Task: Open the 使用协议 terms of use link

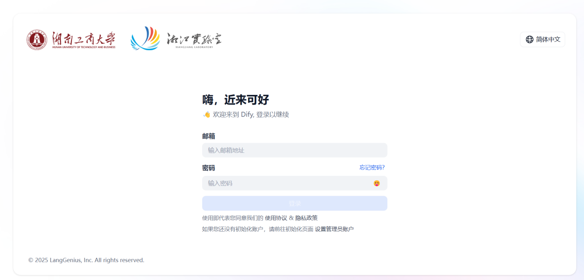Action: click(x=276, y=218)
